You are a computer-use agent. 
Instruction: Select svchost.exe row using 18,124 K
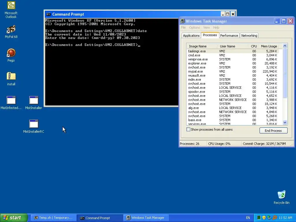[x=233, y=104]
